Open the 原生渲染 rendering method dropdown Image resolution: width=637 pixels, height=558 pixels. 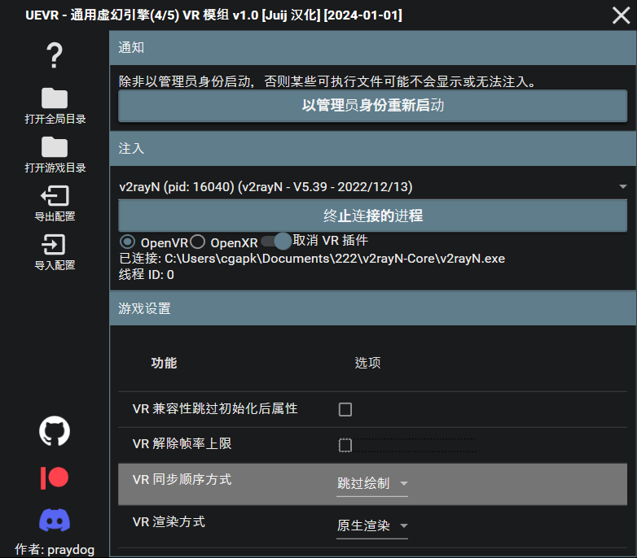point(372,525)
